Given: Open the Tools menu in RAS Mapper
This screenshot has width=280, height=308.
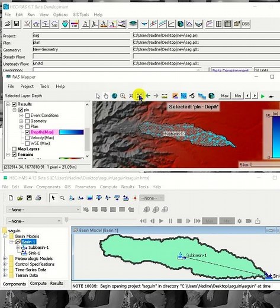Looking at the screenshot, I should (x=44, y=86).
